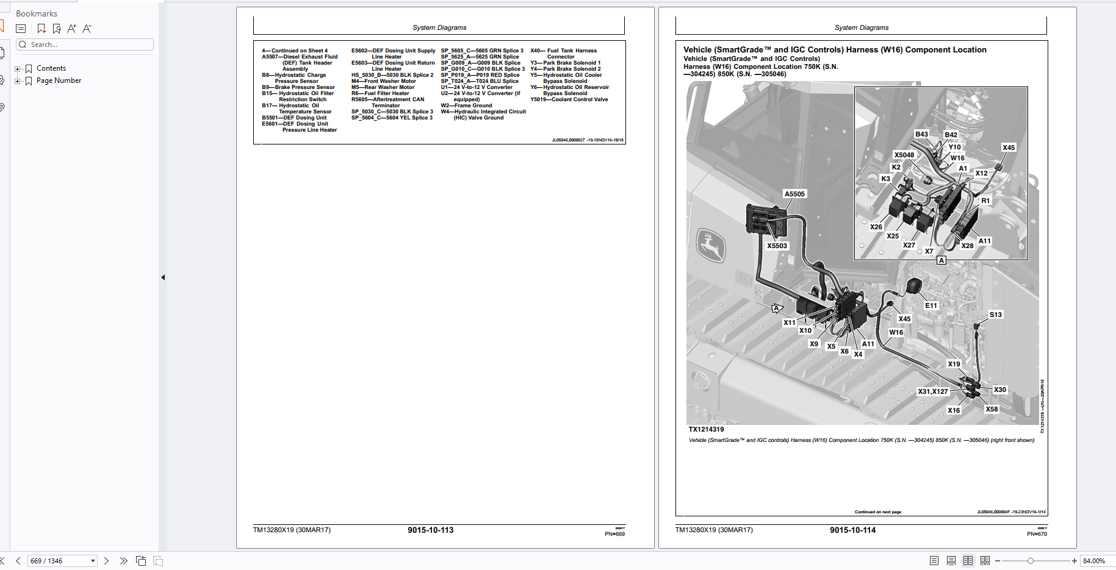
Task: Click the bookmark Search input field
Action: point(85,44)
